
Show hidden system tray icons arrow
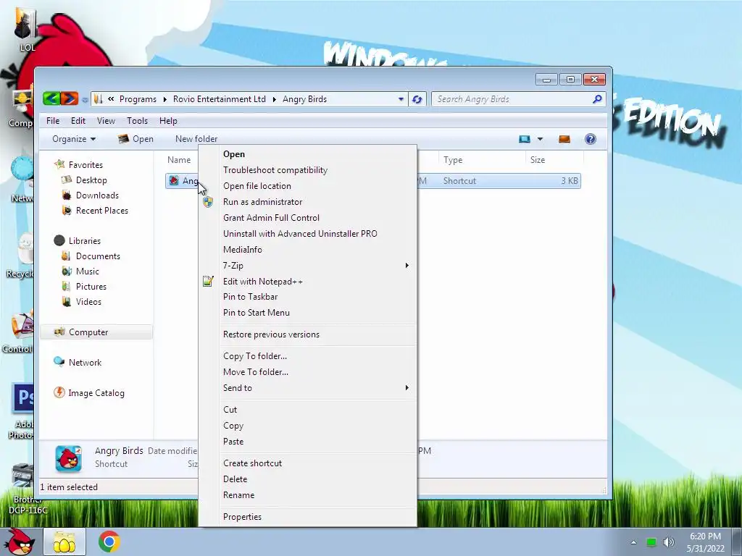633,542
